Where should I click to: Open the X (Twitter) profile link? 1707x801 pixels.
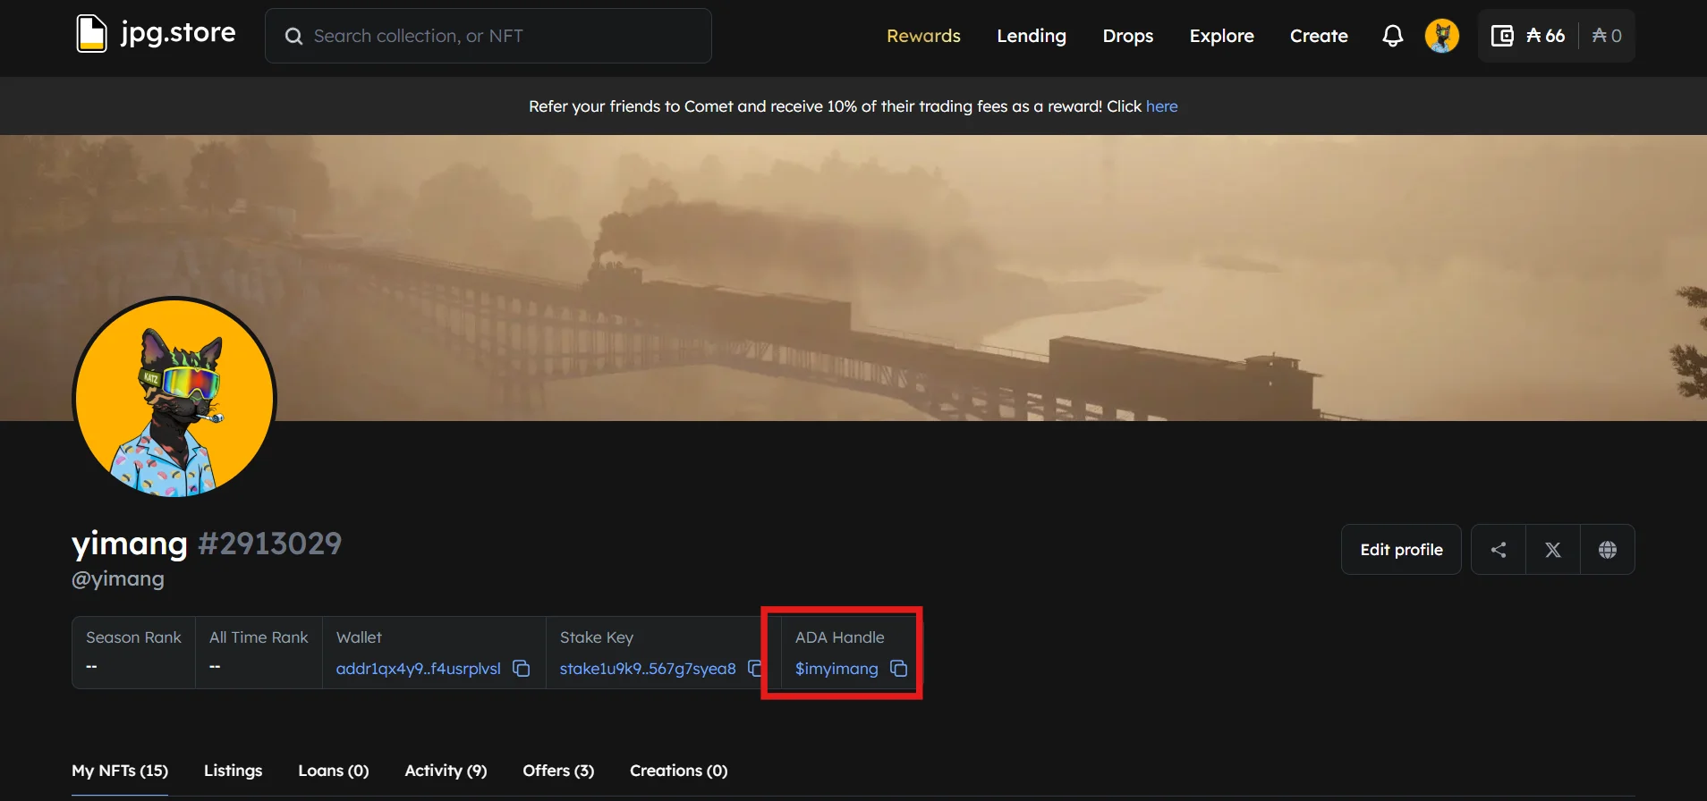1553,550
